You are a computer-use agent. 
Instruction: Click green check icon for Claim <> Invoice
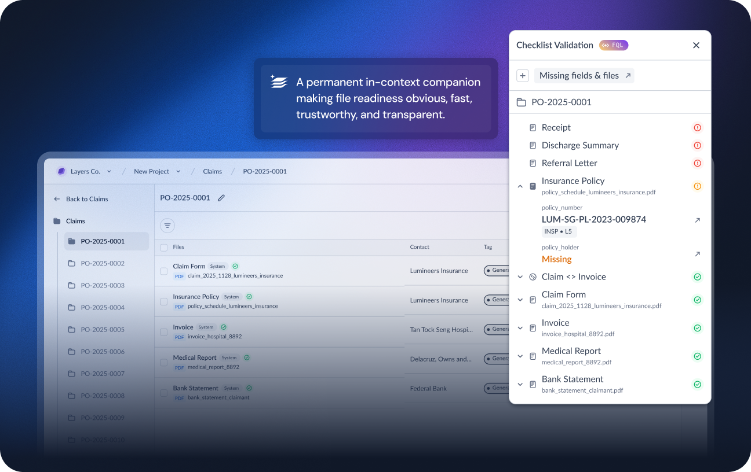pyautogui.click(x=698, y=277)
